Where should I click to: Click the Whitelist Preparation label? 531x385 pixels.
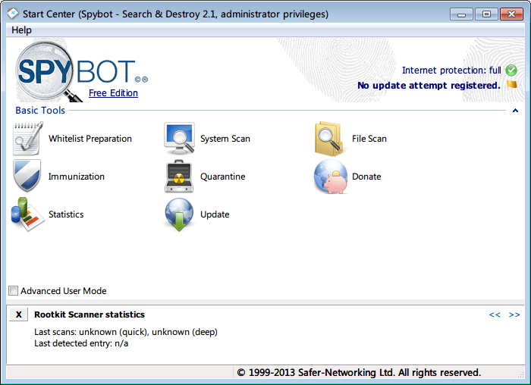pyautogui.click(x=90, y=139)
